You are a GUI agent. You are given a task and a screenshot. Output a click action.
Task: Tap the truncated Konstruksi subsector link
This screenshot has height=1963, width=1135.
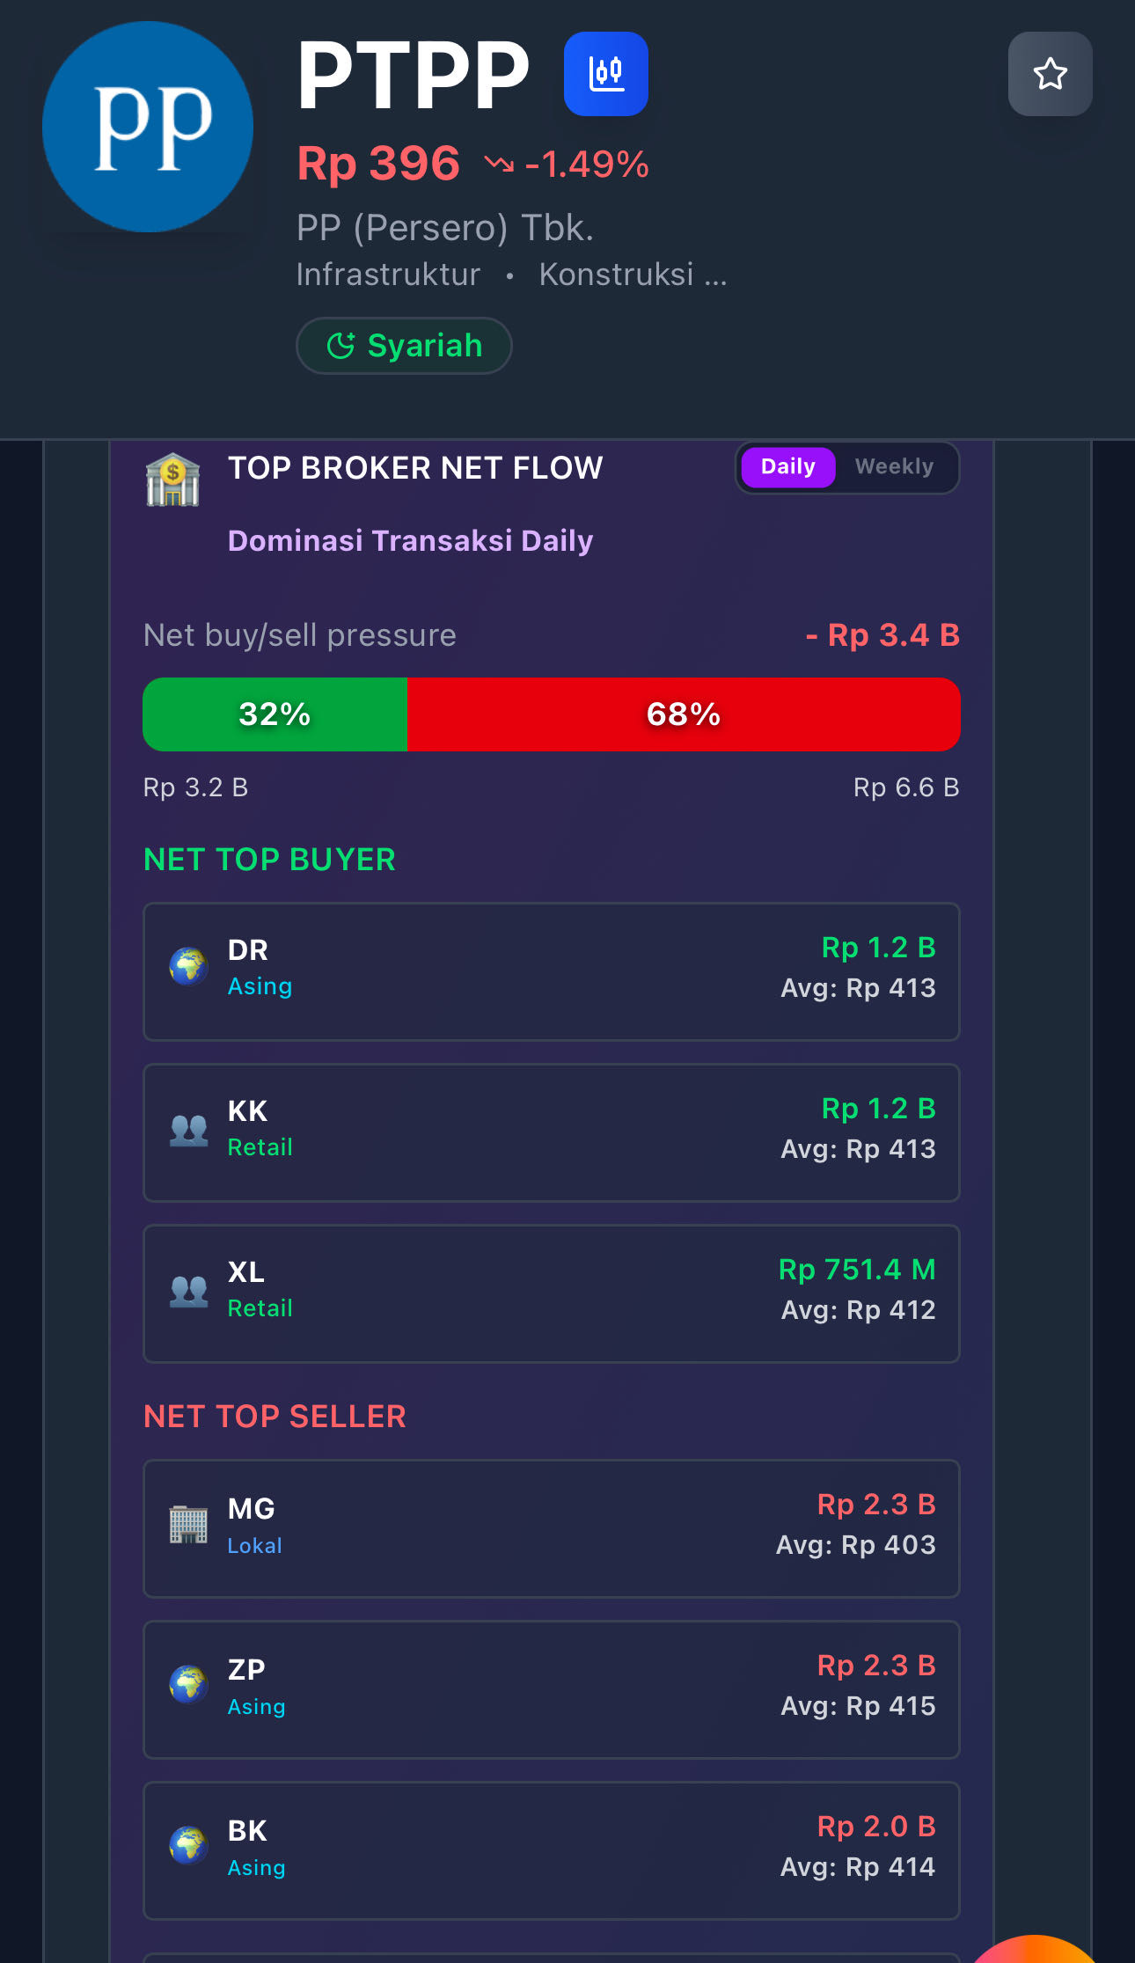[x=633, y=275]
